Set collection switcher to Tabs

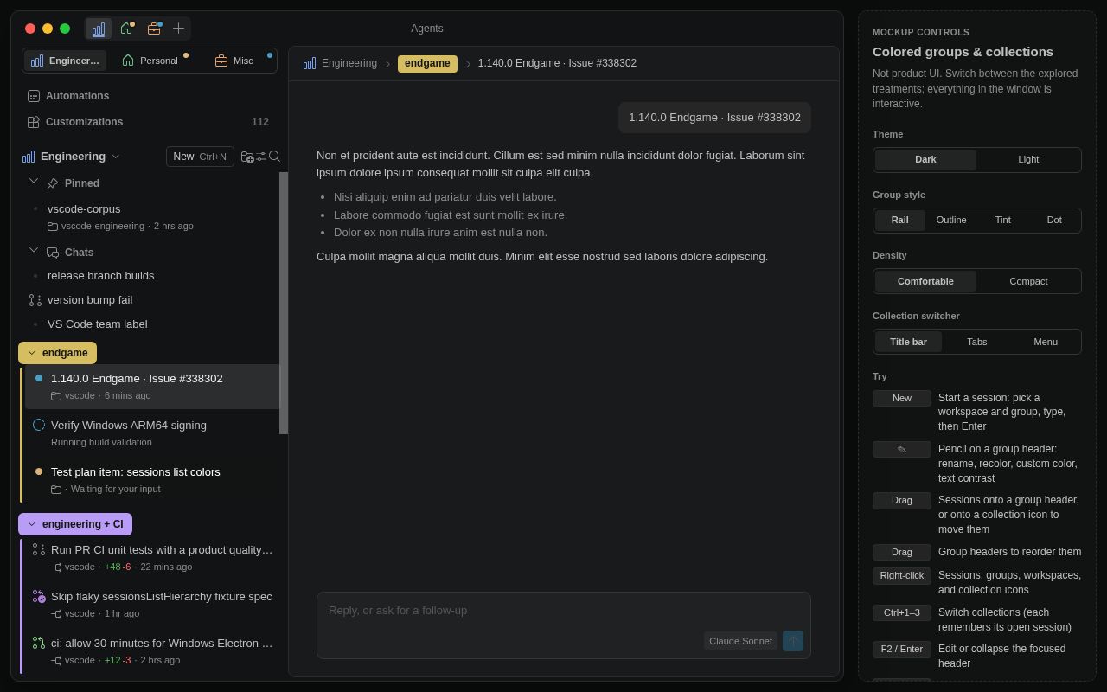[977, 342]
